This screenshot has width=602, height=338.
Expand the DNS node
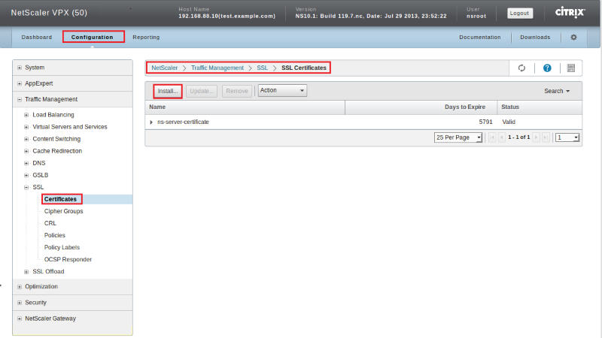pyautogui.click(x=26, y=163)
